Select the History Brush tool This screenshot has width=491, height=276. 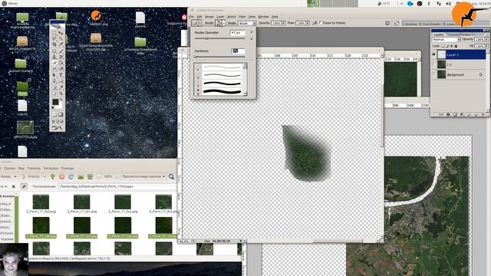pyautogui.click(x=61, y=57)
